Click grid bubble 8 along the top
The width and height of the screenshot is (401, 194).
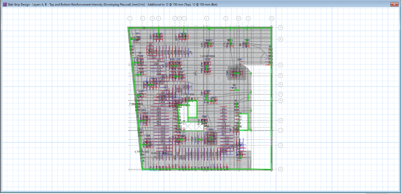(206, 18)
